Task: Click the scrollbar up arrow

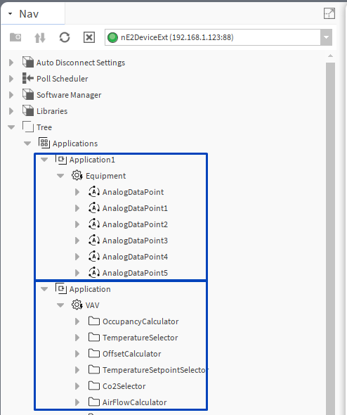Action: pos(330,56)
